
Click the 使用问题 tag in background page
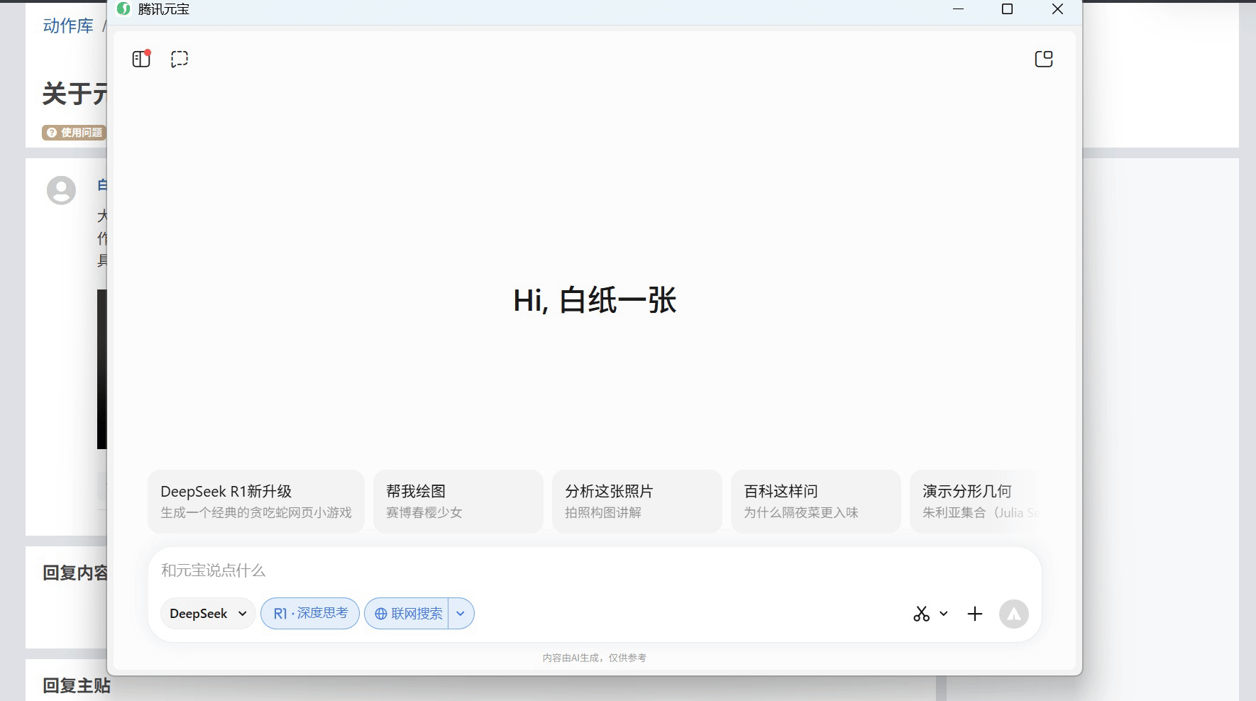(74, 133)
